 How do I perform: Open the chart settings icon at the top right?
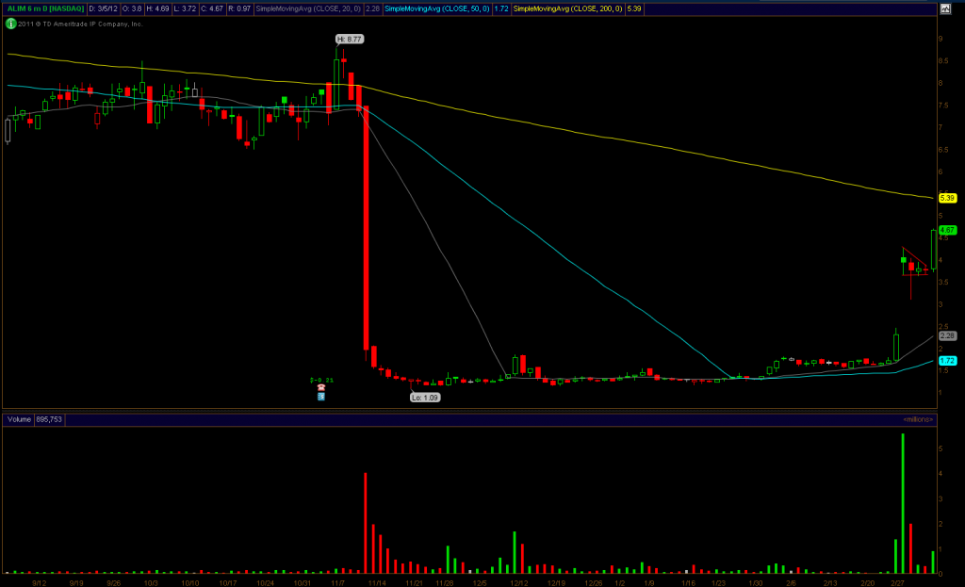(944, 8)
